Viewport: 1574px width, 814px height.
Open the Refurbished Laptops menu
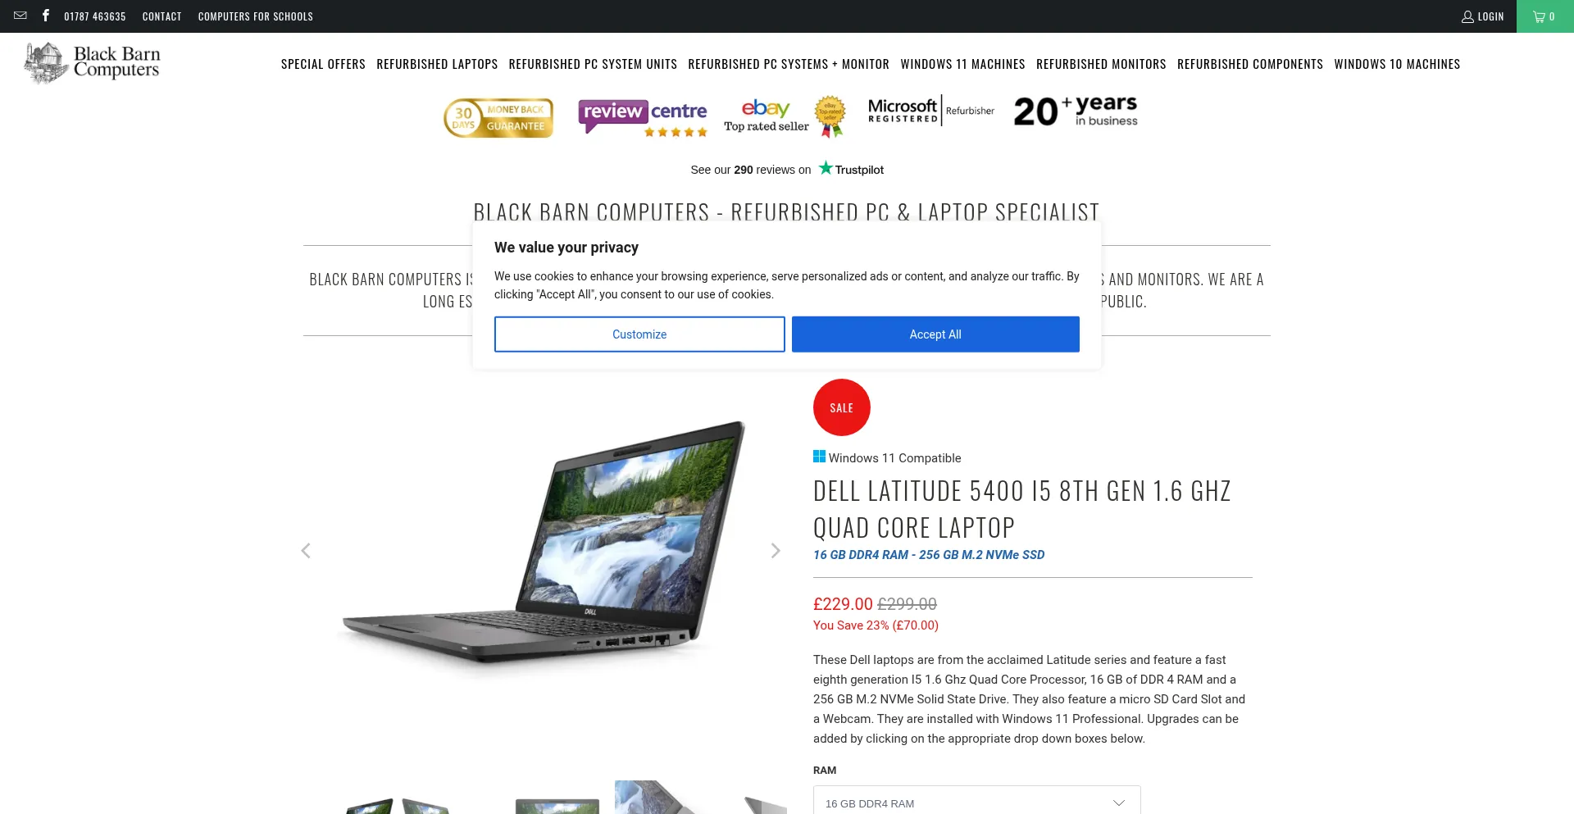click(x=437, y=64)
